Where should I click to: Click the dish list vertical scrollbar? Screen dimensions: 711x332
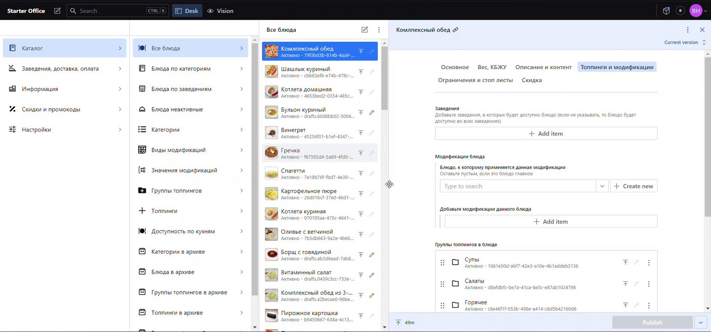point(385,77)
